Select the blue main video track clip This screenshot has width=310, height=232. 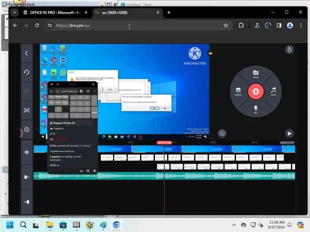tap(164, 149)
